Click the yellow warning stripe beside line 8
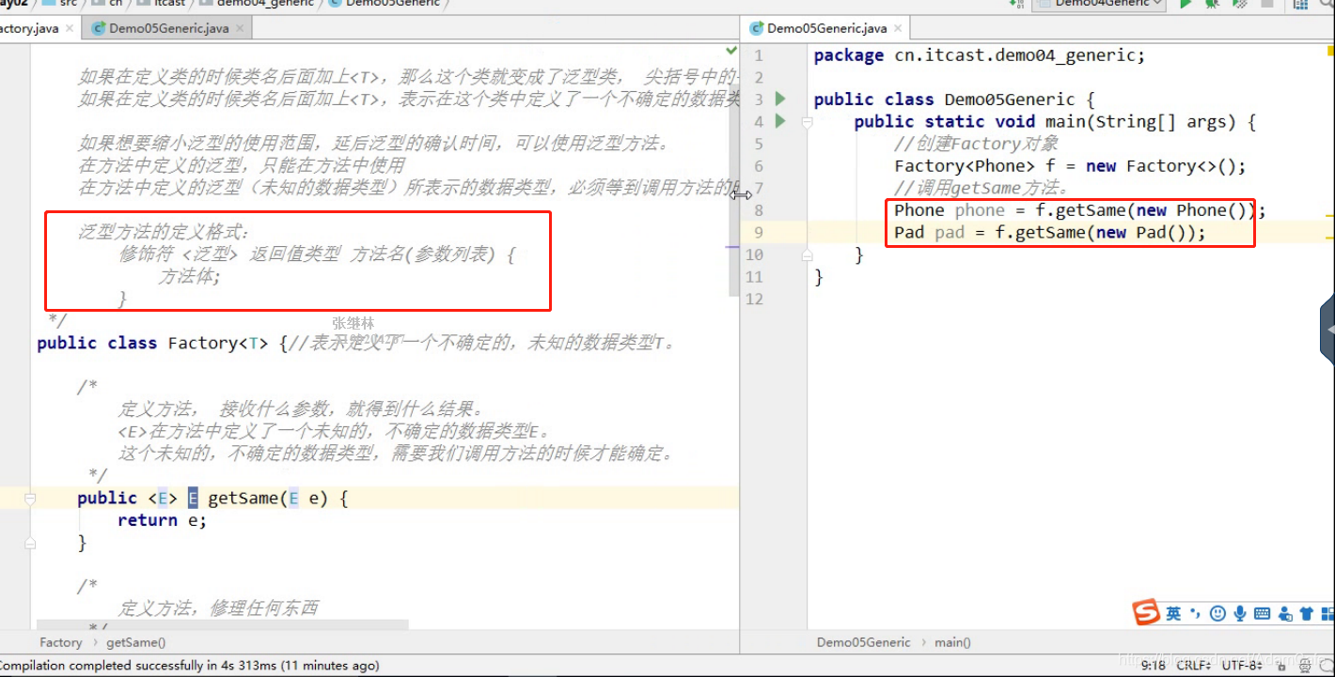The width and height of the screenshot is (1335, 677). click(x=1330, y=216)
